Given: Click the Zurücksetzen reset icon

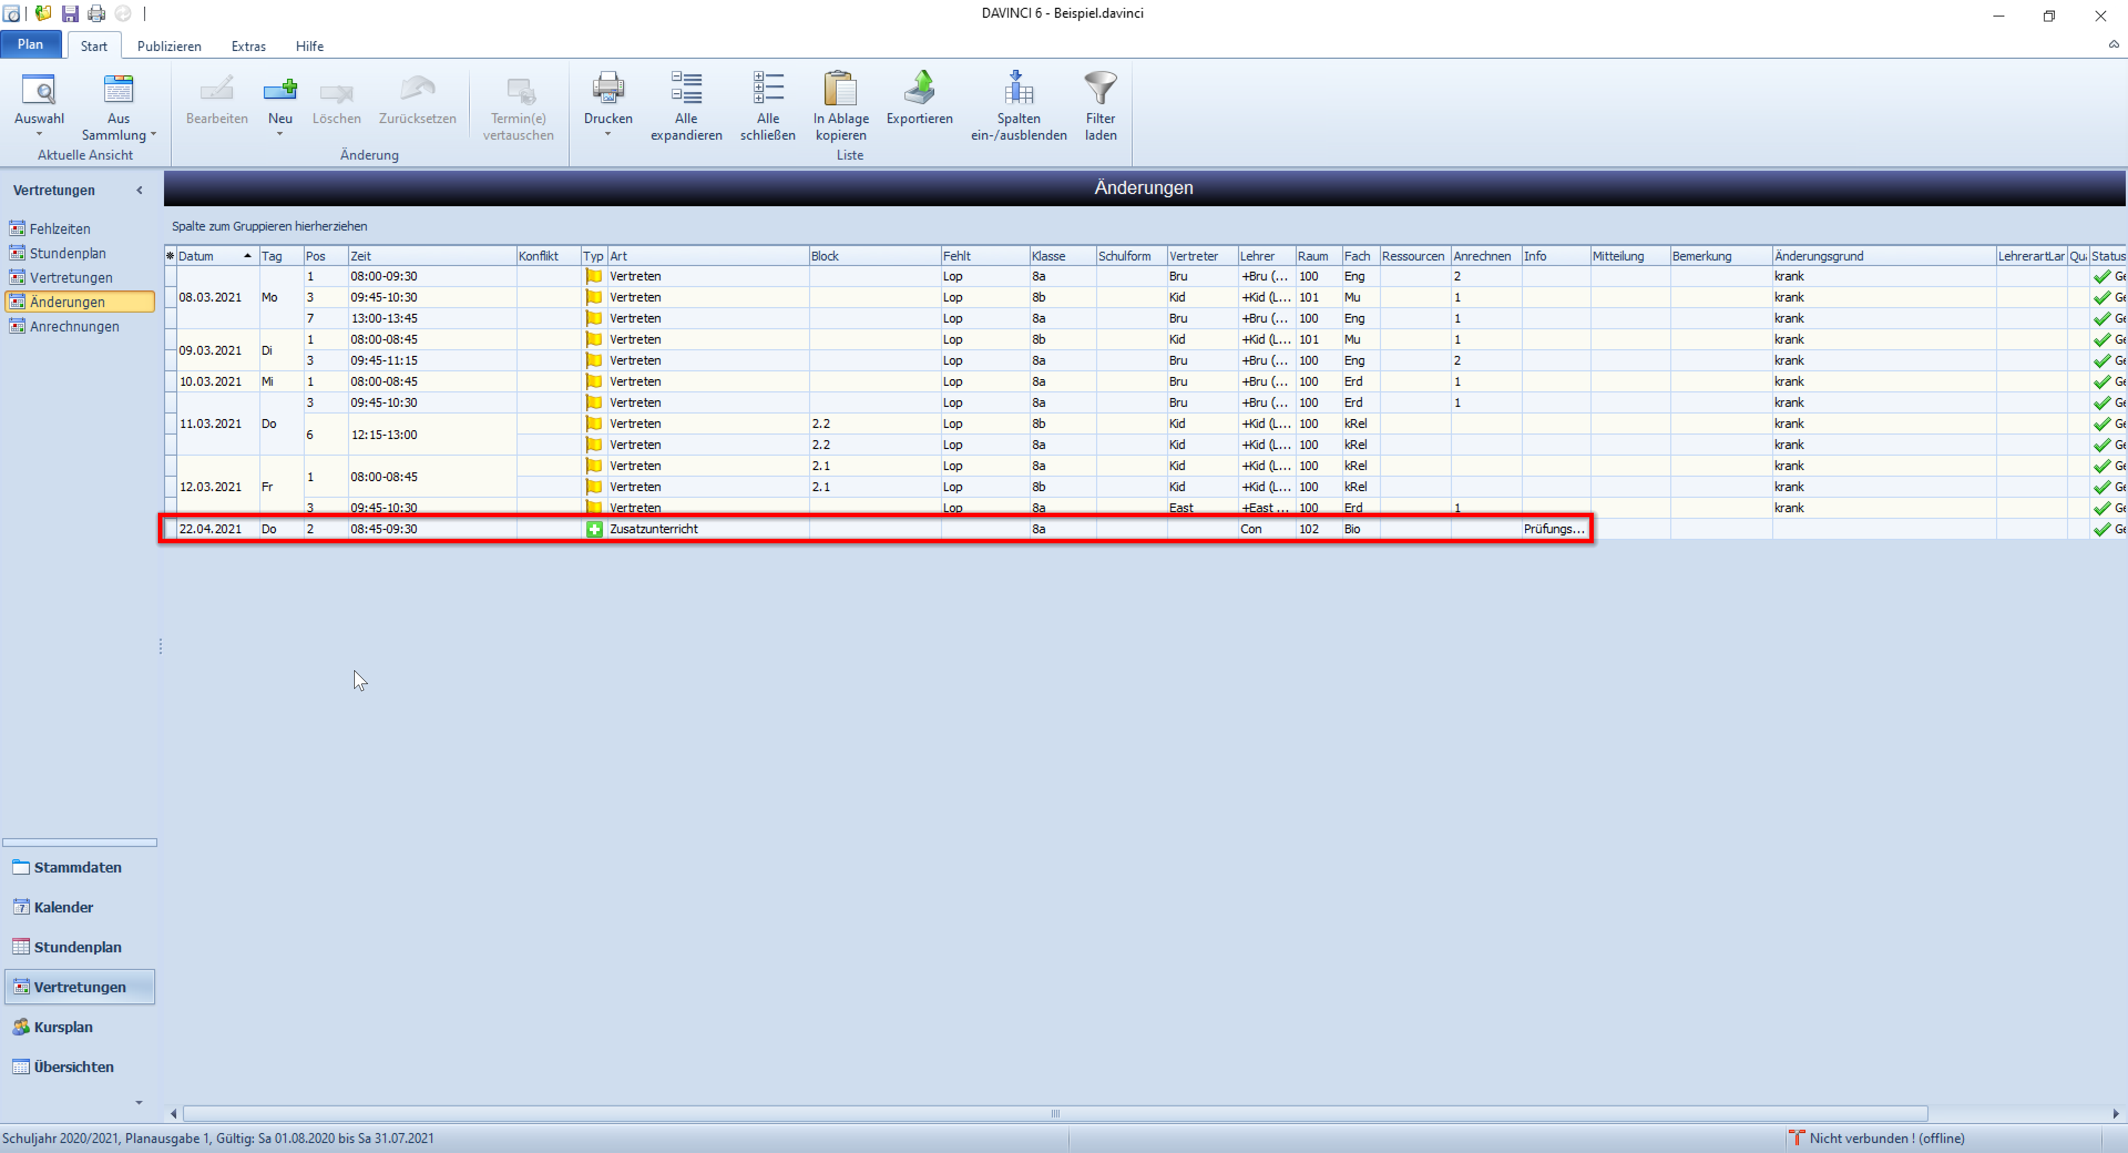Looking at the screenshot, I should [x=417, y=89].
